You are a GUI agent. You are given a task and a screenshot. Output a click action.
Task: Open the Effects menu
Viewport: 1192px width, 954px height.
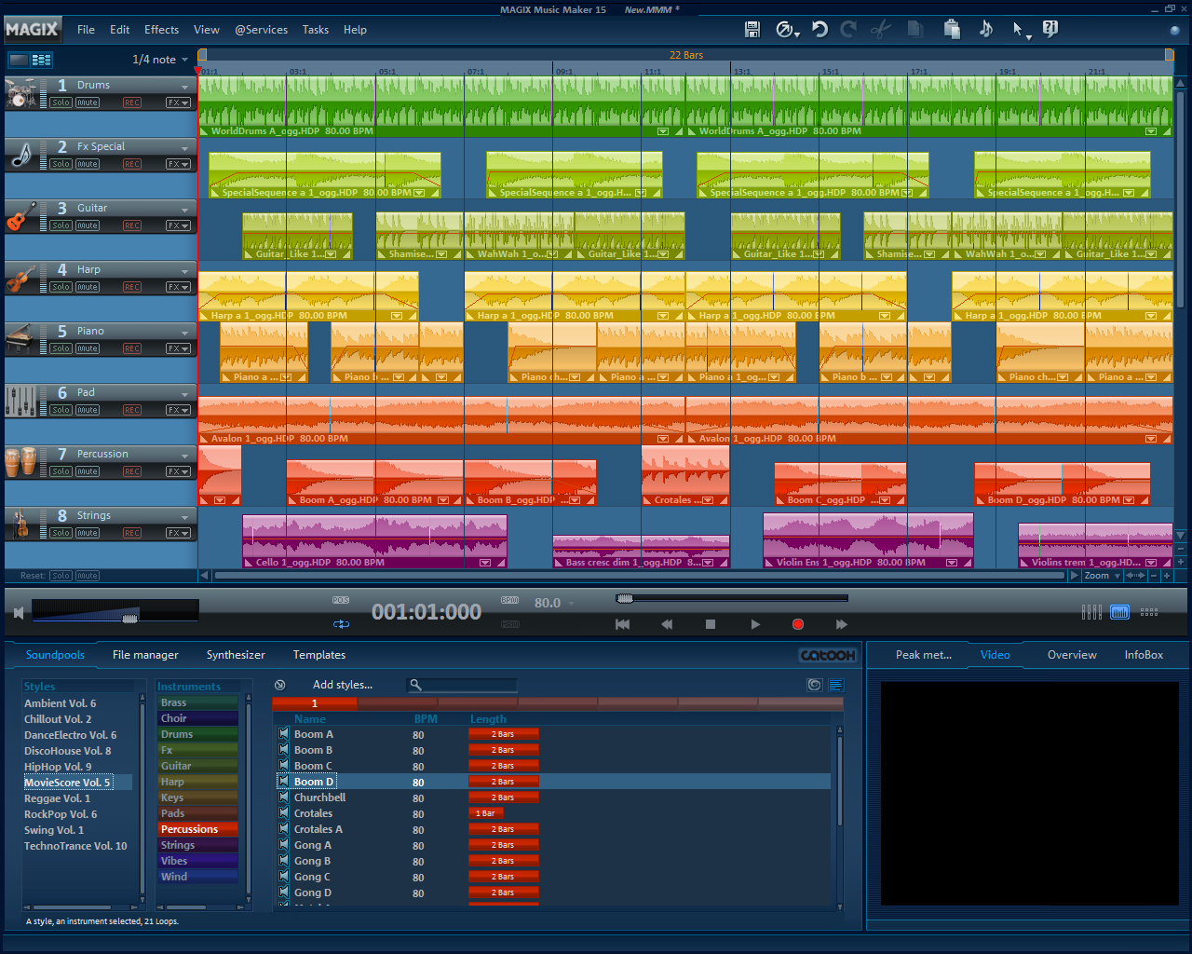coord(161,30)
